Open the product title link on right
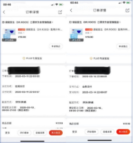Viewport: 133px width, 143px height. click(x=107, y=30)
